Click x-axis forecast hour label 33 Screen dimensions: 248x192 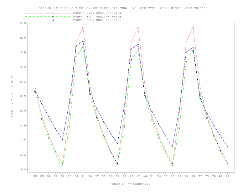pos(111,176)
